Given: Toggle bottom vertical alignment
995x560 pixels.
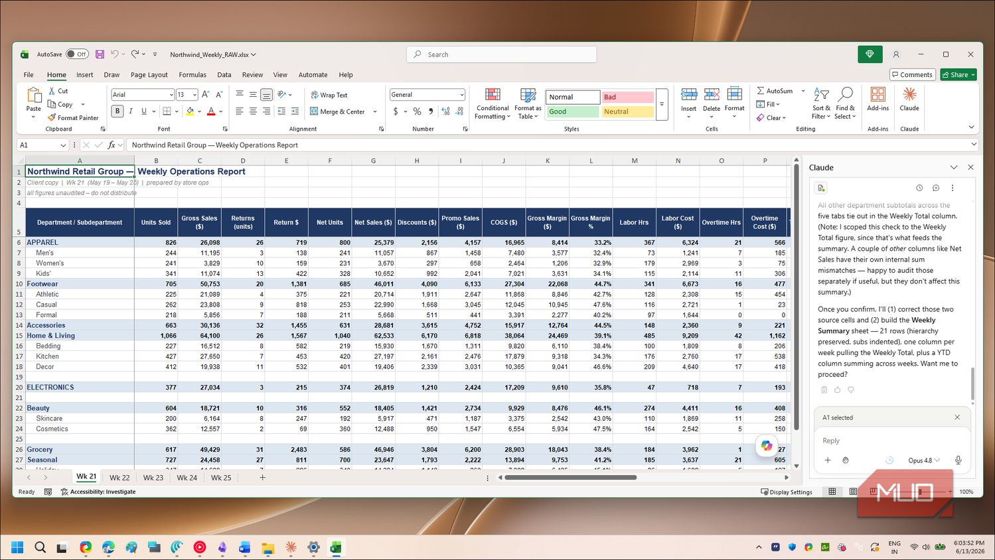Looking at the screenshot, I should [x=266, y=95].
